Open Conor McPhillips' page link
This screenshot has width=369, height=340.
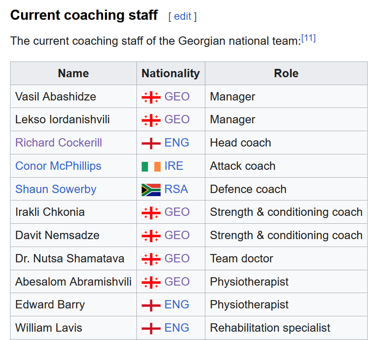[x=58, y=166]
